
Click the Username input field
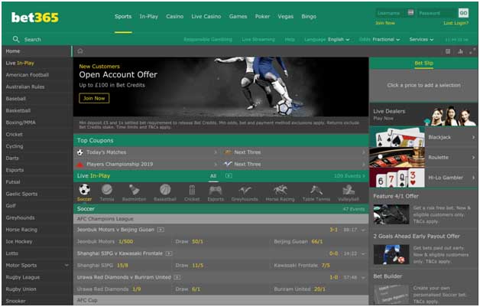(x=394, y=13)
